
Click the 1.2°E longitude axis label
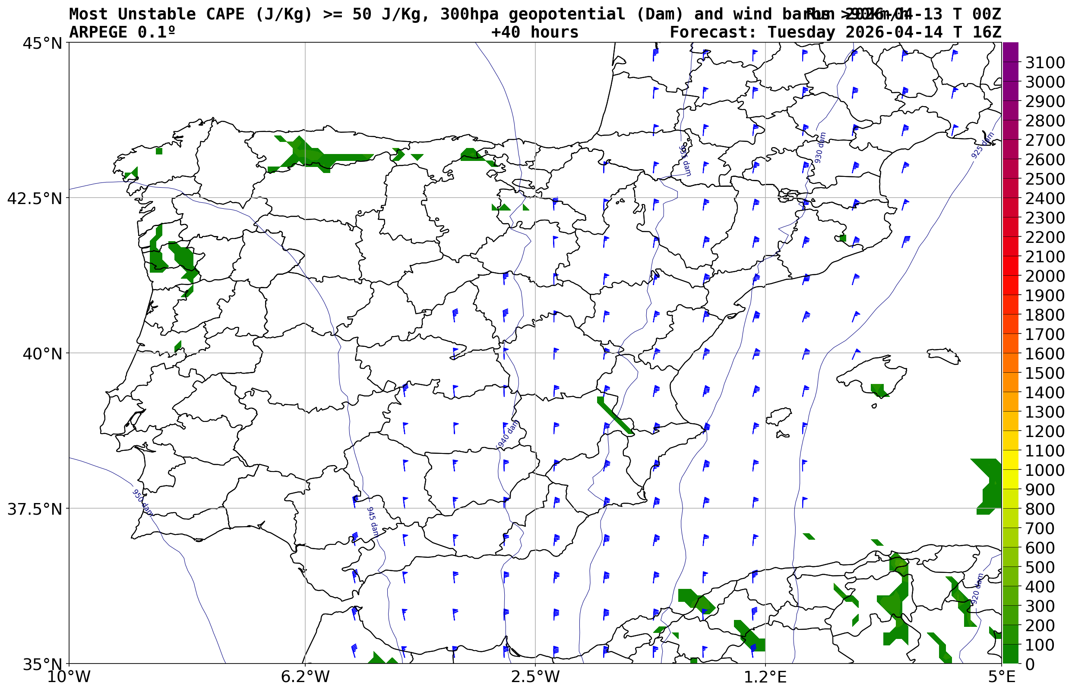(x=765, y=676)
